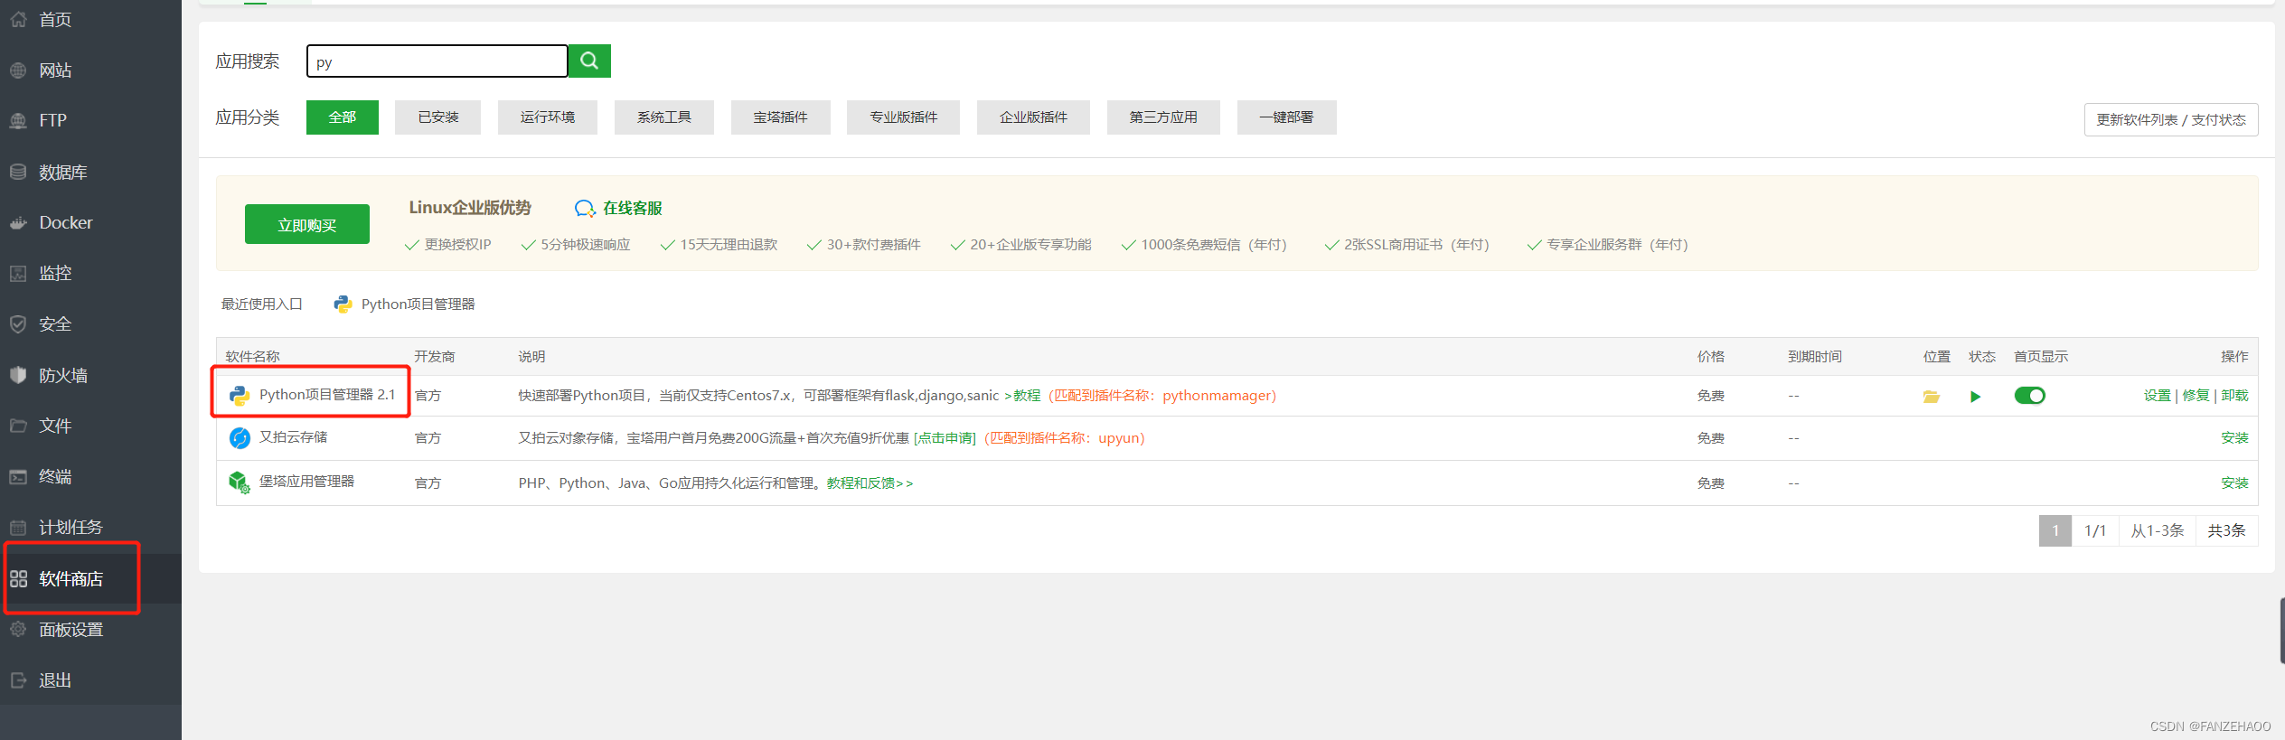This screenshot has width=2285, height=740.
Task: Switch to 宝塔插件 category
Action: pyautogui.click(x=781, y=117)
